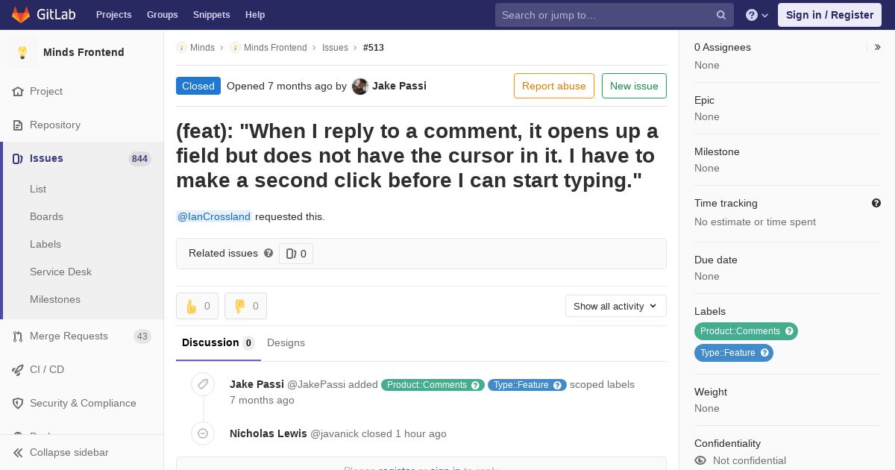Open the Milestones submenu item
Image resolution: width=895 pixels, height=470 pixels.
coord(55,299)
